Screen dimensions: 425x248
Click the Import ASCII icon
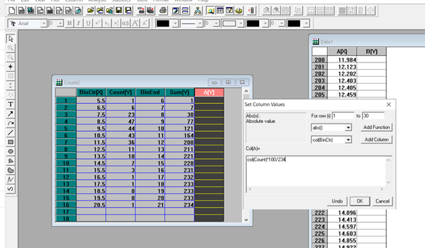click(141, 11)
